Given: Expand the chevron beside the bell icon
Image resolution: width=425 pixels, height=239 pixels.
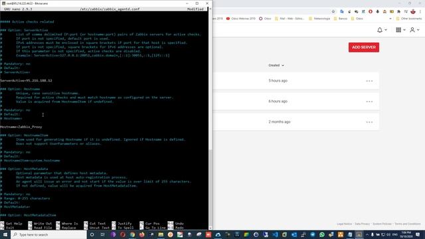Looking at the screenshot, I should pos(386,30).
